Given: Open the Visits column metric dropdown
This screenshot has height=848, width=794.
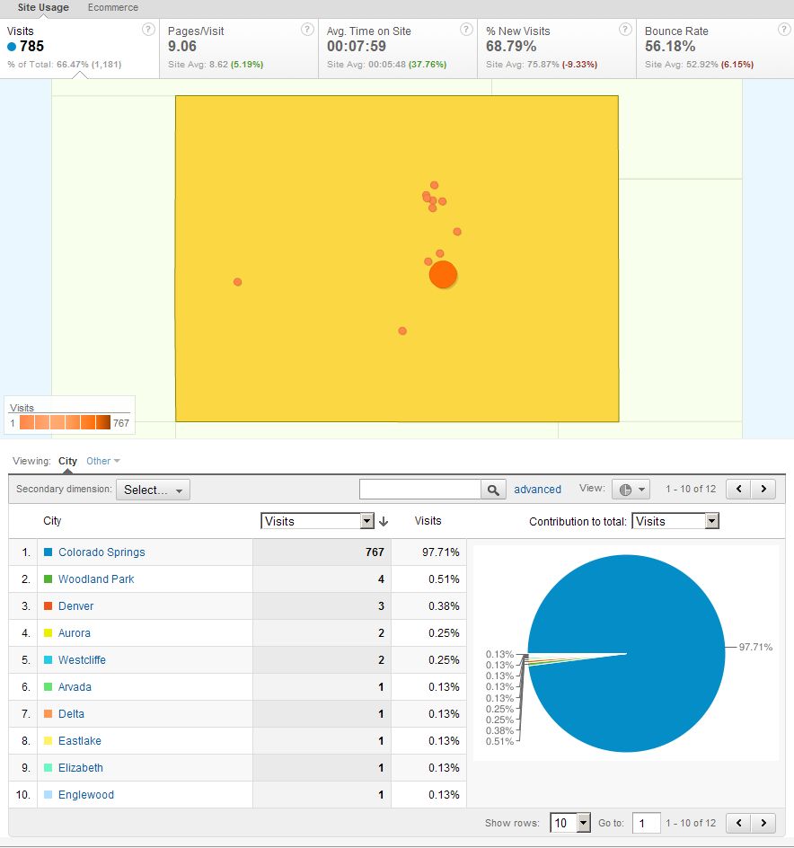Looking at the screenshot, I should pos(317,521).
